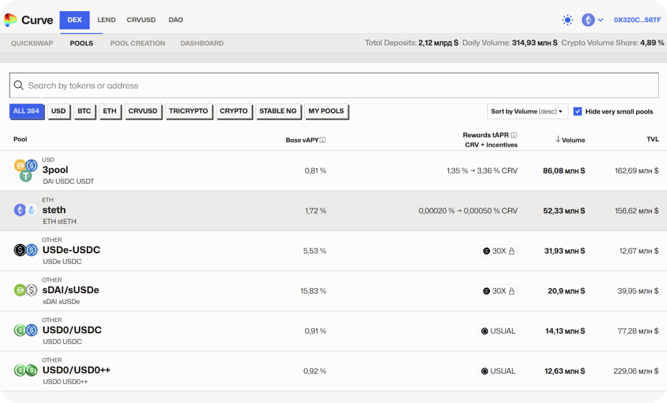Open the USD0/USD0++ pool
The height and width of the screenshot is (403, 667).
click(76, 370)
